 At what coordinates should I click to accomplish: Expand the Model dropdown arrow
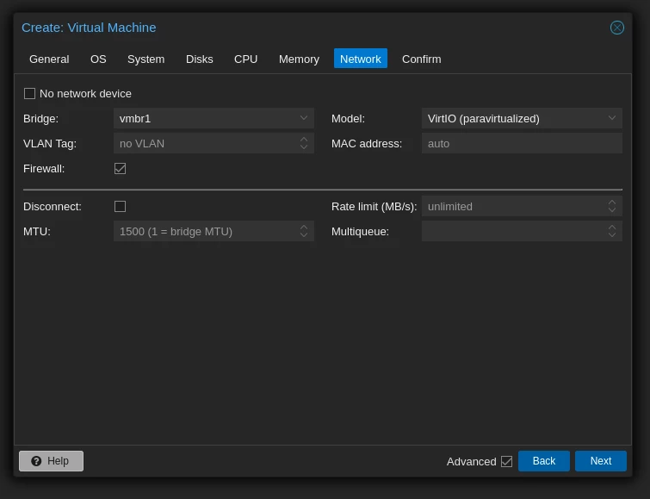612,118
